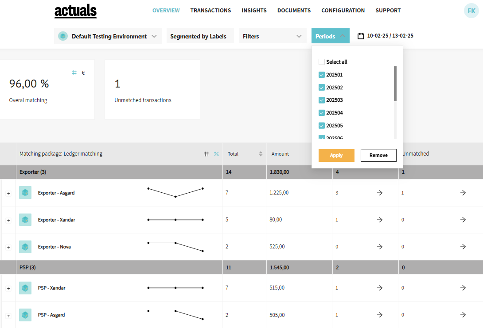The image size is (483, 328).
Task: Open the Filters dropdown
Action: pyautogui.click(x=273, y=36)
